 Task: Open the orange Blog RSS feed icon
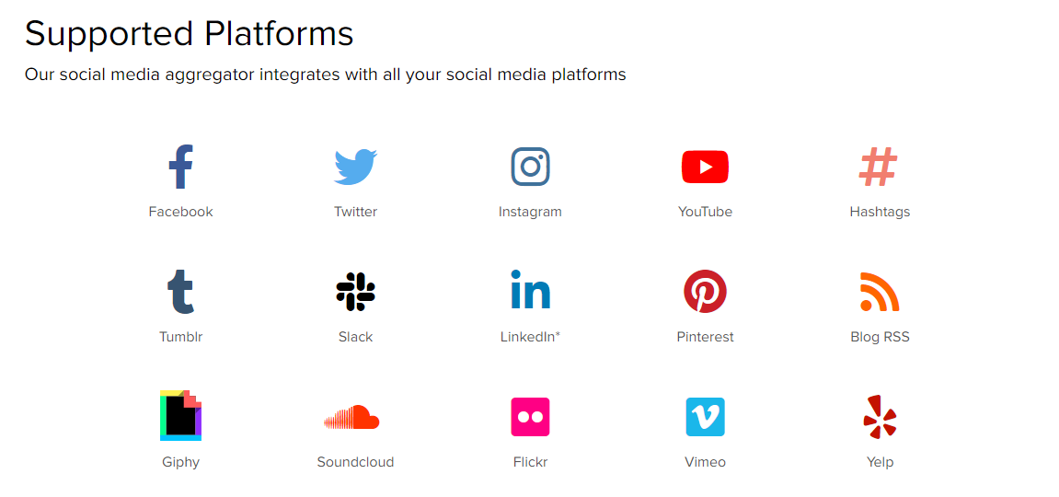click(x=880, y=292)
